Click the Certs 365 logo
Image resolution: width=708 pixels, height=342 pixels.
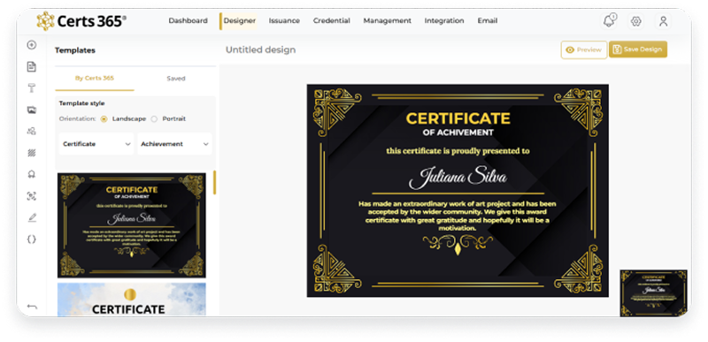81,20
